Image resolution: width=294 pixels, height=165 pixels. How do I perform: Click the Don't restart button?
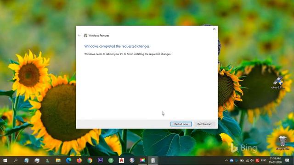pyautogui.click(x=204, y=124)
